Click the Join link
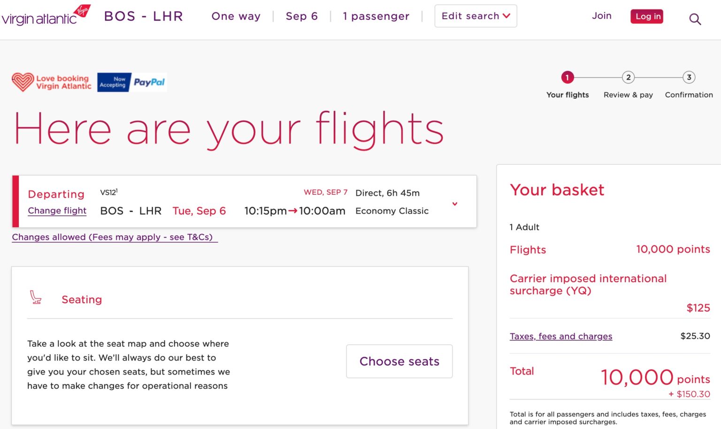Image resolution: width=721 pixels, height=429 pixels. (602, 15)
